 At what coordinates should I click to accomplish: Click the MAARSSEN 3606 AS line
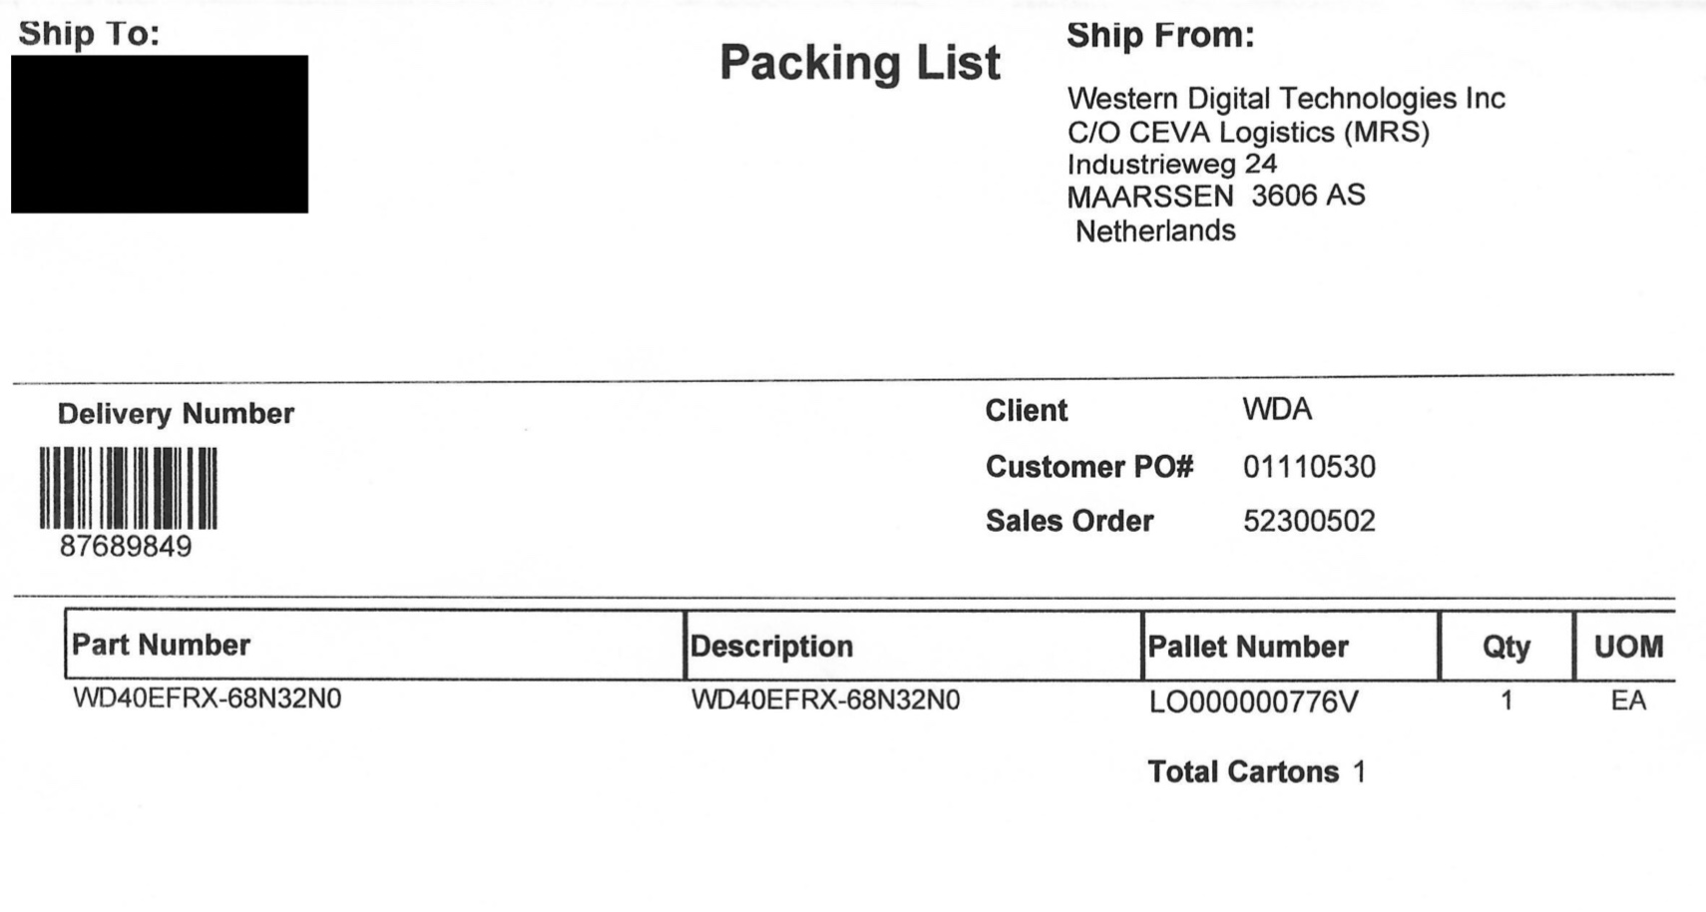point(1216,196)
